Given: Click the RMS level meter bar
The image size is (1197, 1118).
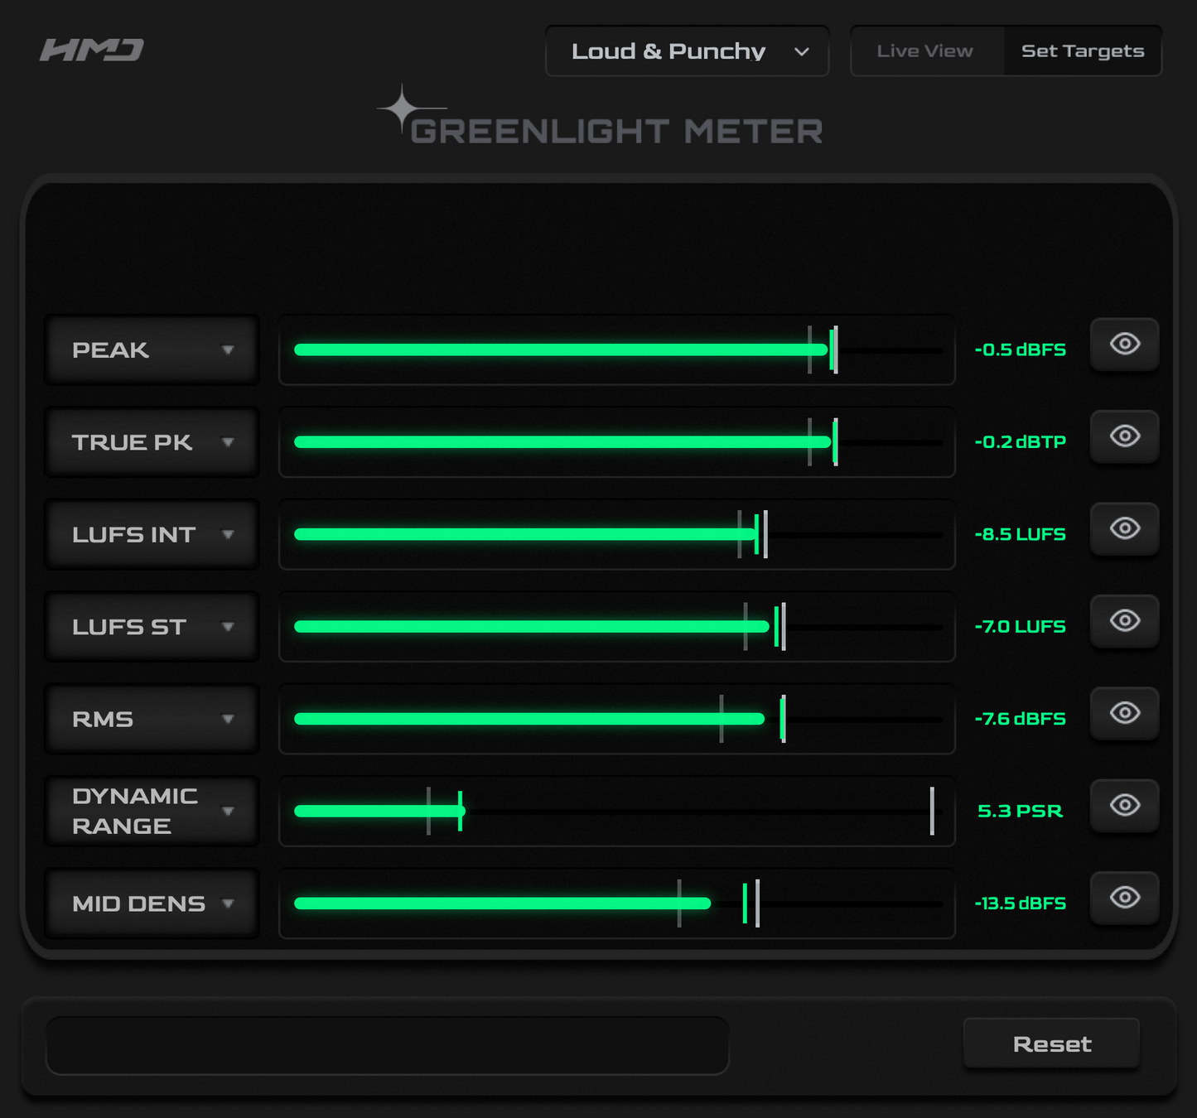Looking at the screenshot, I should click(x=617, y=719).
